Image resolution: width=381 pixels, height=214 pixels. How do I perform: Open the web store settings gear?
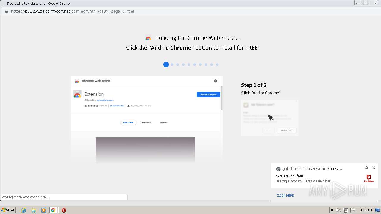[216, 81]
